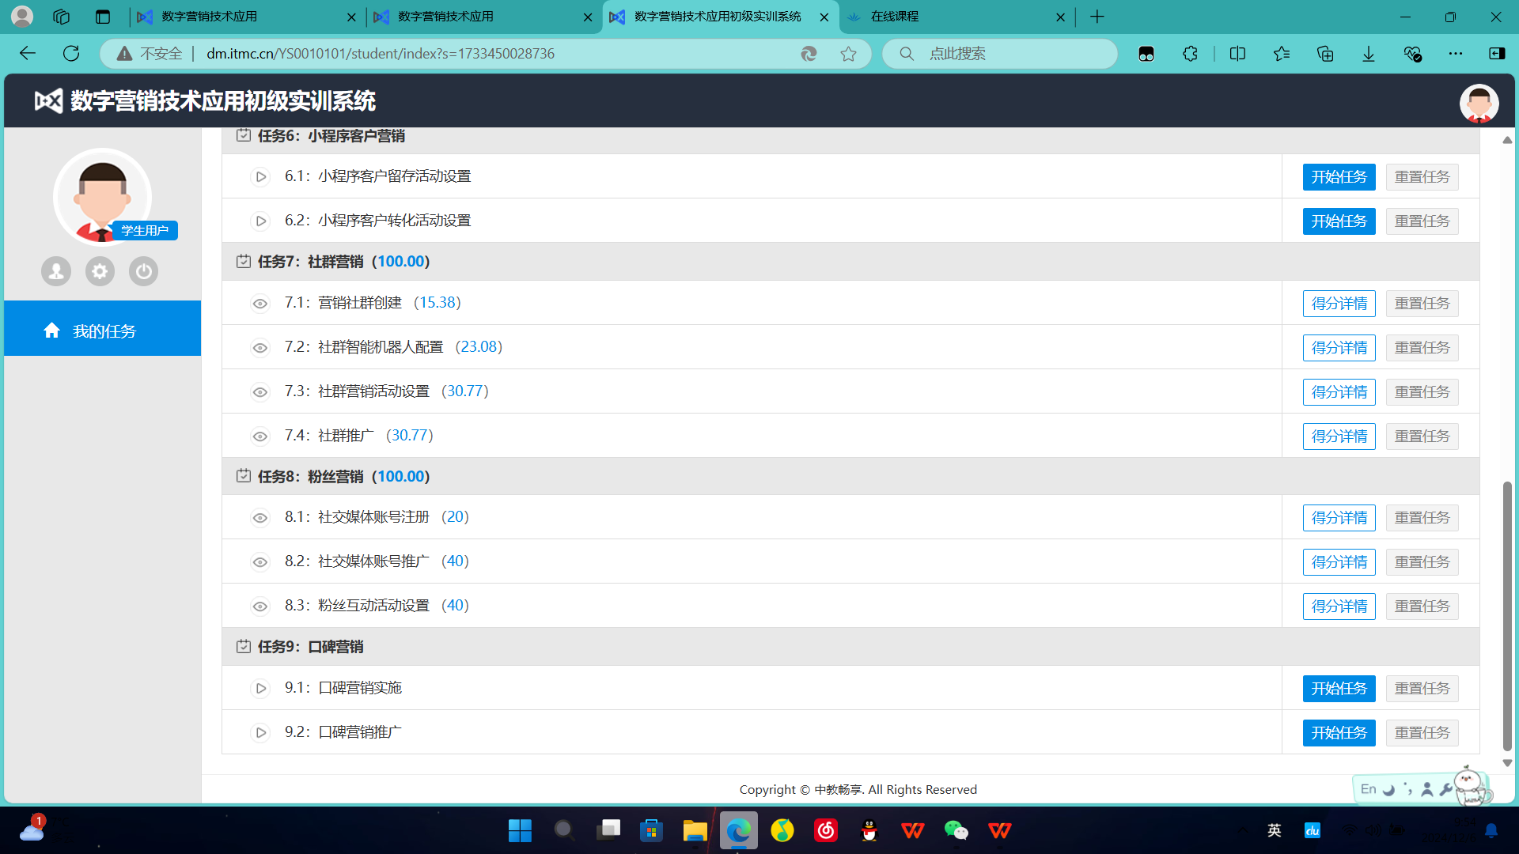The image size is (1519, 854).
Task: Click 得分详情 for 7.3 社群营销活动设置
Action: click(1338, 392)
